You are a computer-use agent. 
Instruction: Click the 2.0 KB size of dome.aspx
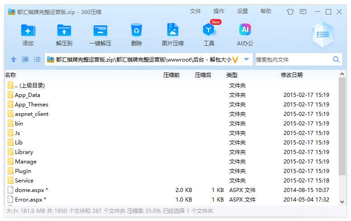pos(184,190)
